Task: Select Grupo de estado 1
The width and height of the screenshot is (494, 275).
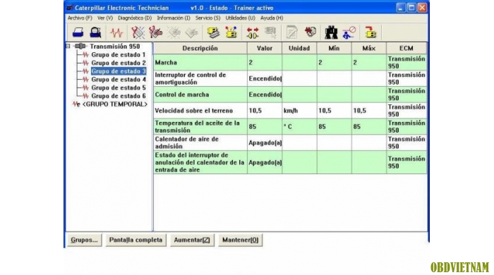Action: (x=119, y=55)
